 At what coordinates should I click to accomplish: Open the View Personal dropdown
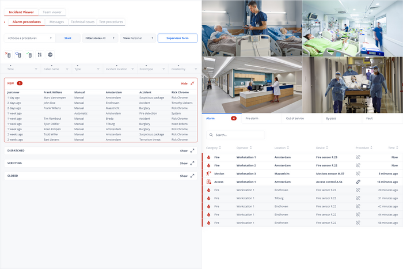136,38
